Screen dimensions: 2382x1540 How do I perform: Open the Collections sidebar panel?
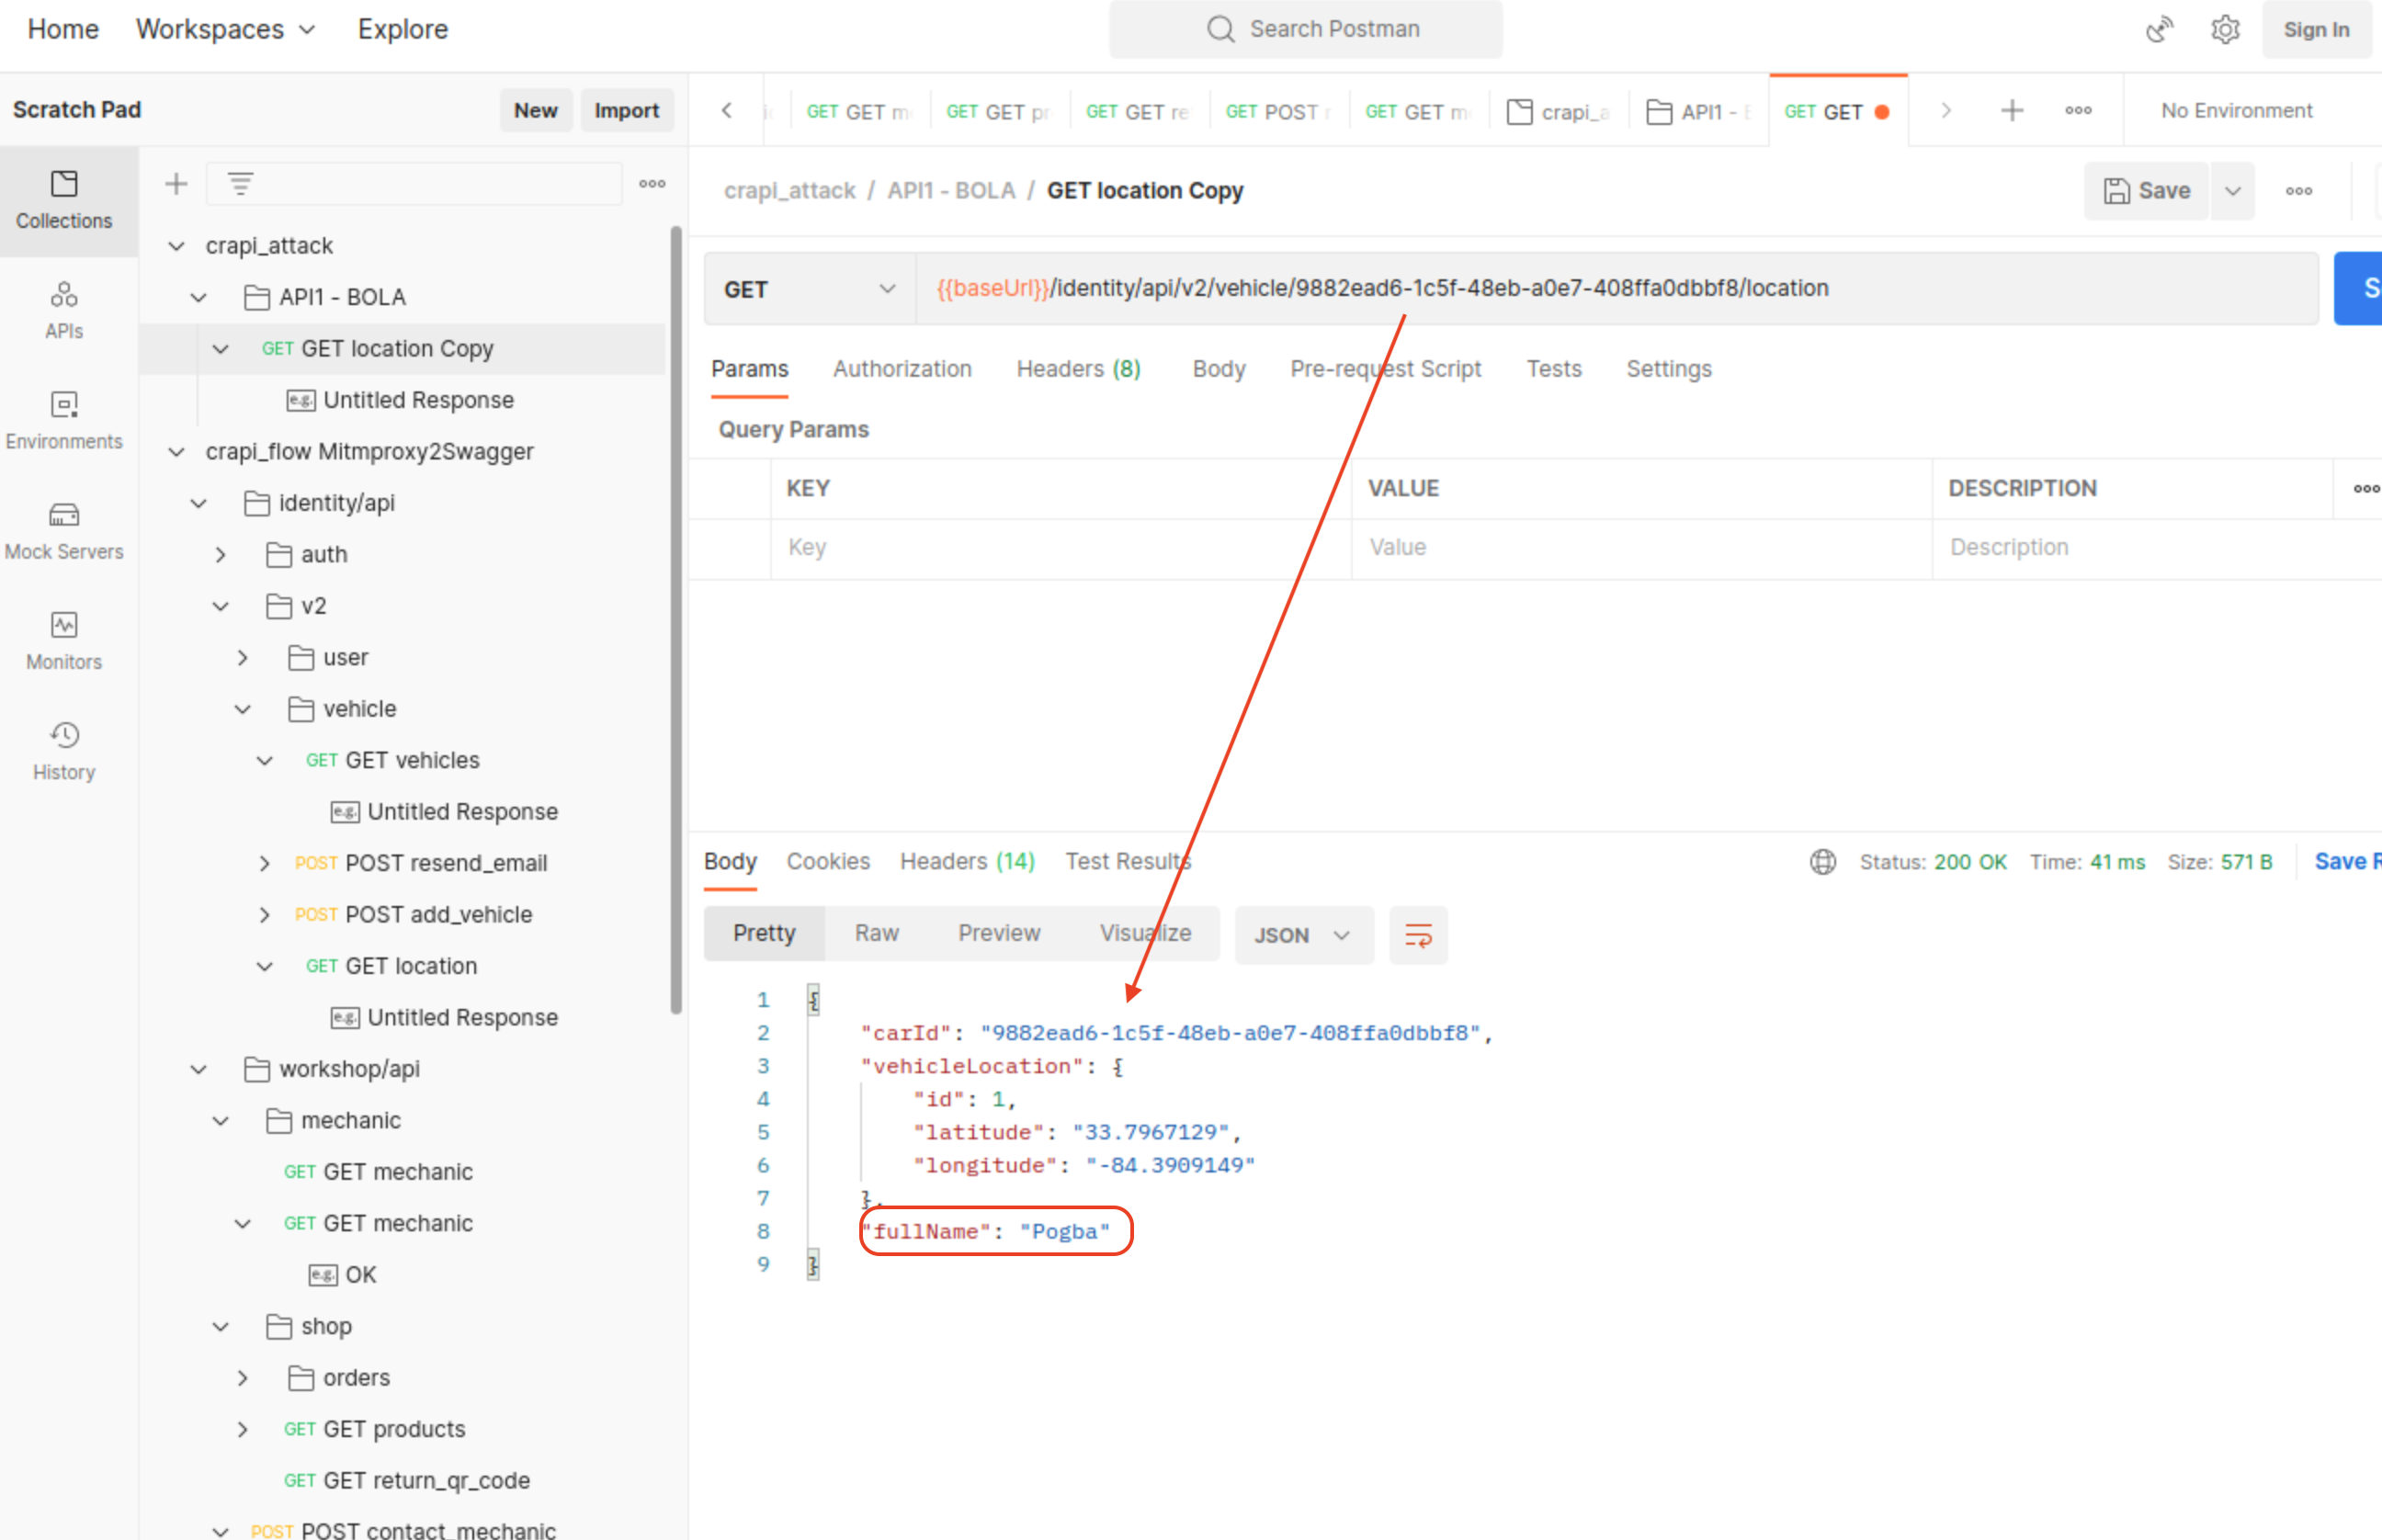pos(64,199)
